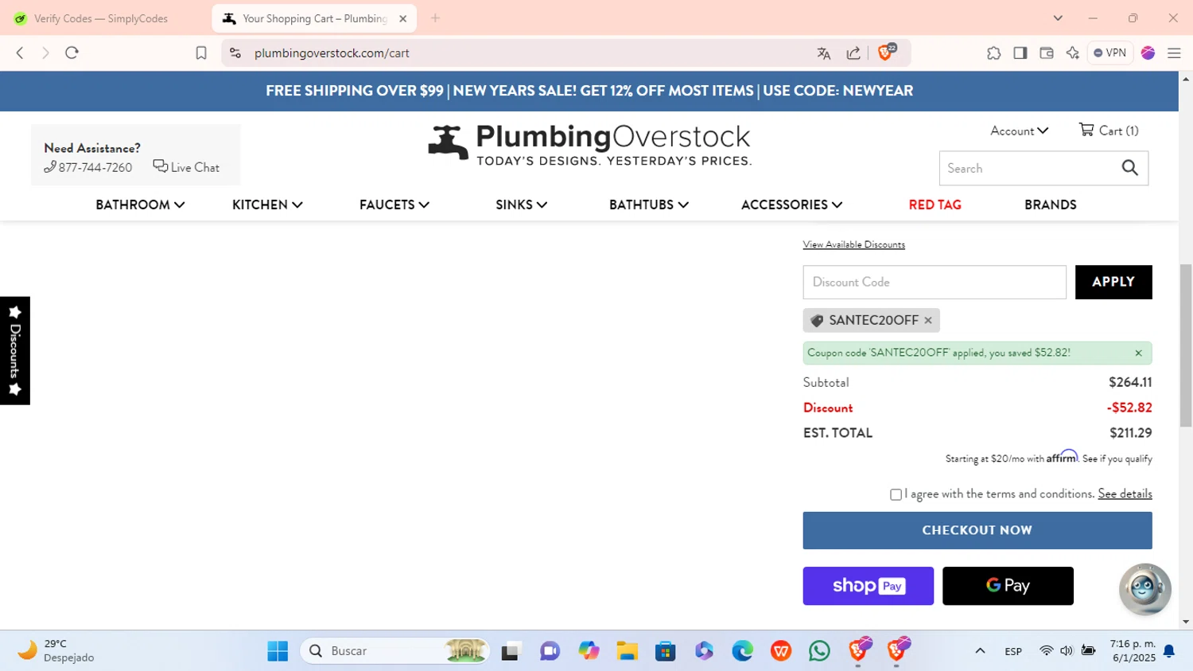
Task: Show hidden system tray icons
Action: point(980,651)
